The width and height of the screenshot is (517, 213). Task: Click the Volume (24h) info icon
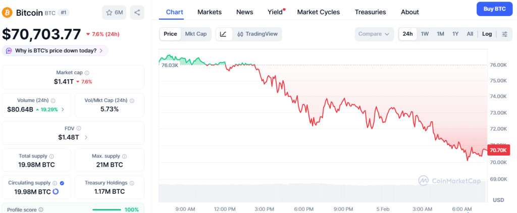53,100
